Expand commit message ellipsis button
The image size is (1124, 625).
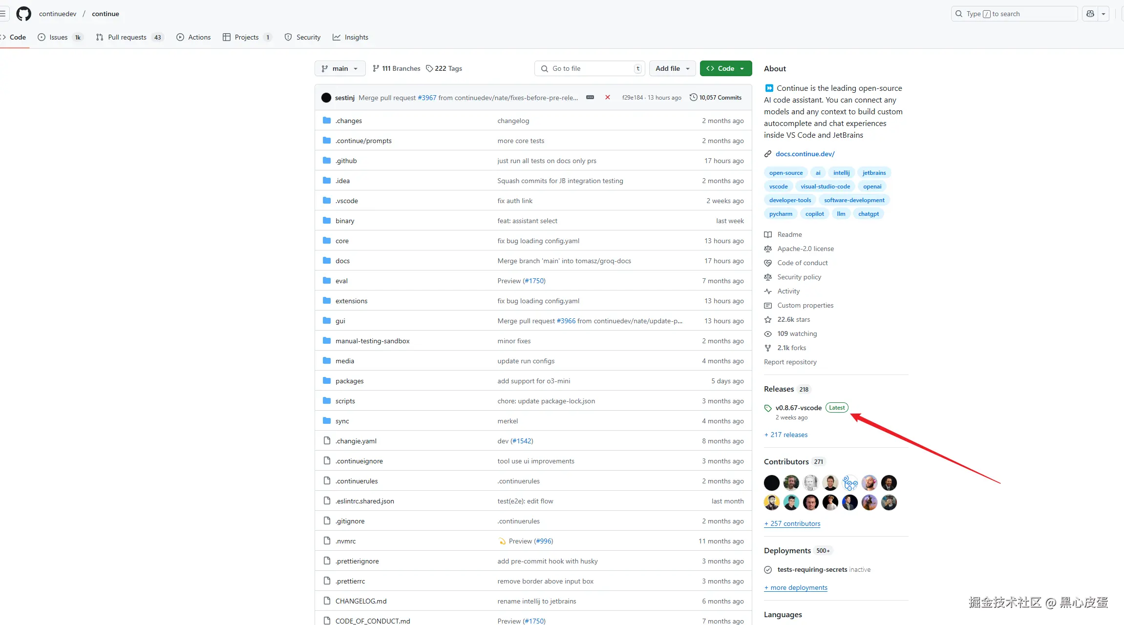point(590,97)
